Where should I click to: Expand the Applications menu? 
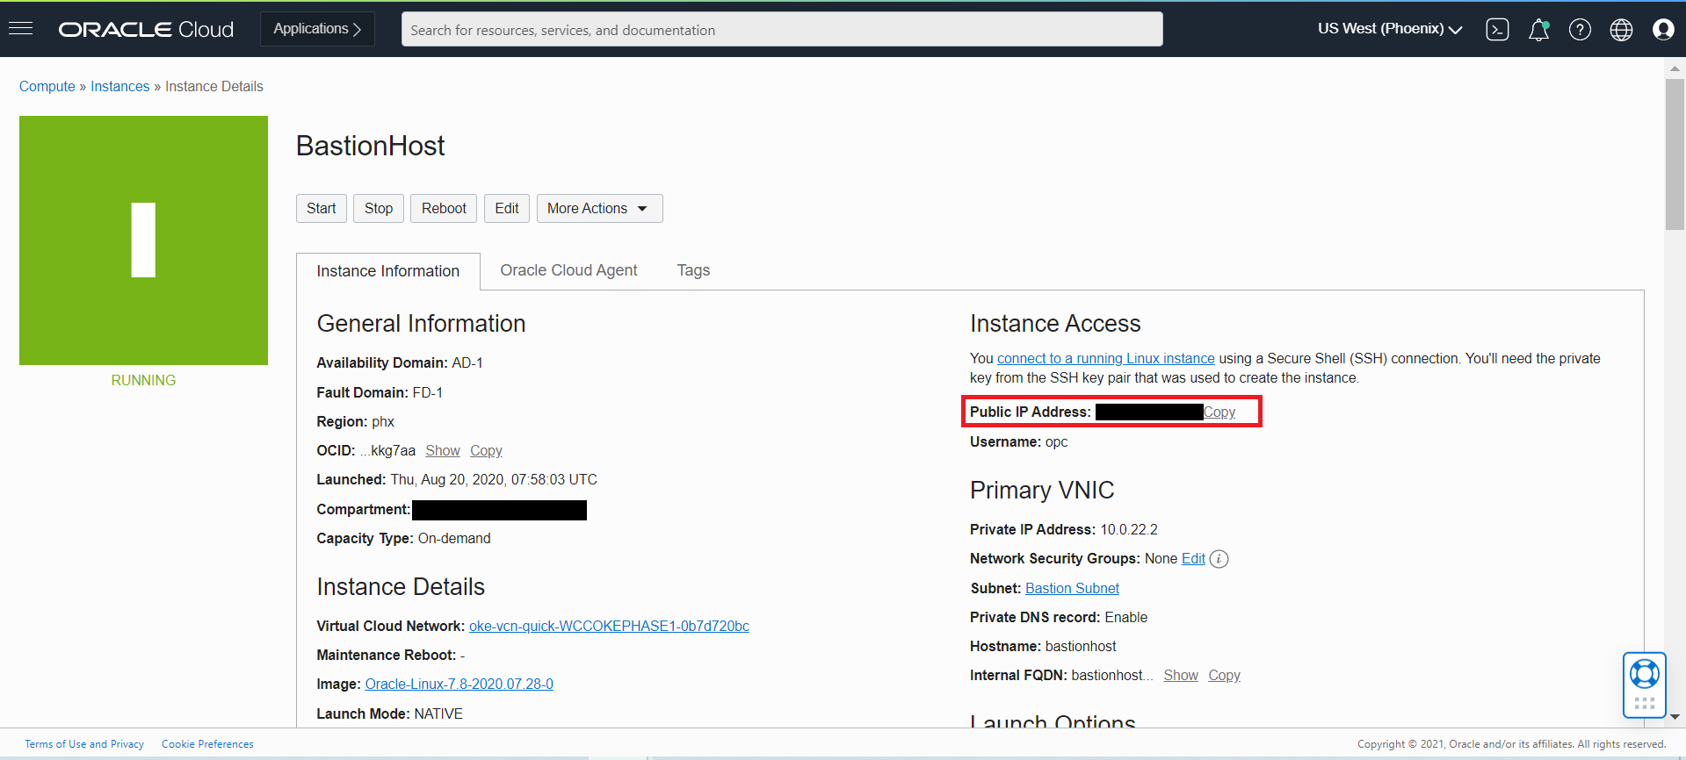317,29
